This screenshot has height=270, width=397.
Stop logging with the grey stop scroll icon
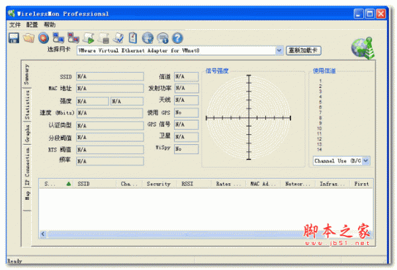[x=104, y=38]
